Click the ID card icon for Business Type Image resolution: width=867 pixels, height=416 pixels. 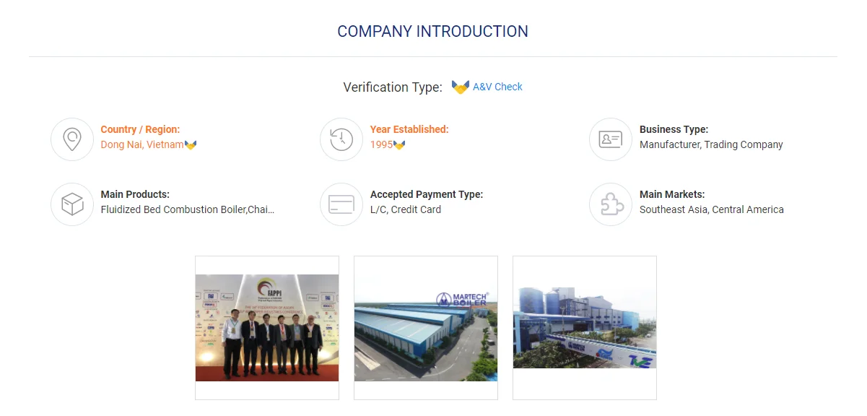[x=611, y=139]
